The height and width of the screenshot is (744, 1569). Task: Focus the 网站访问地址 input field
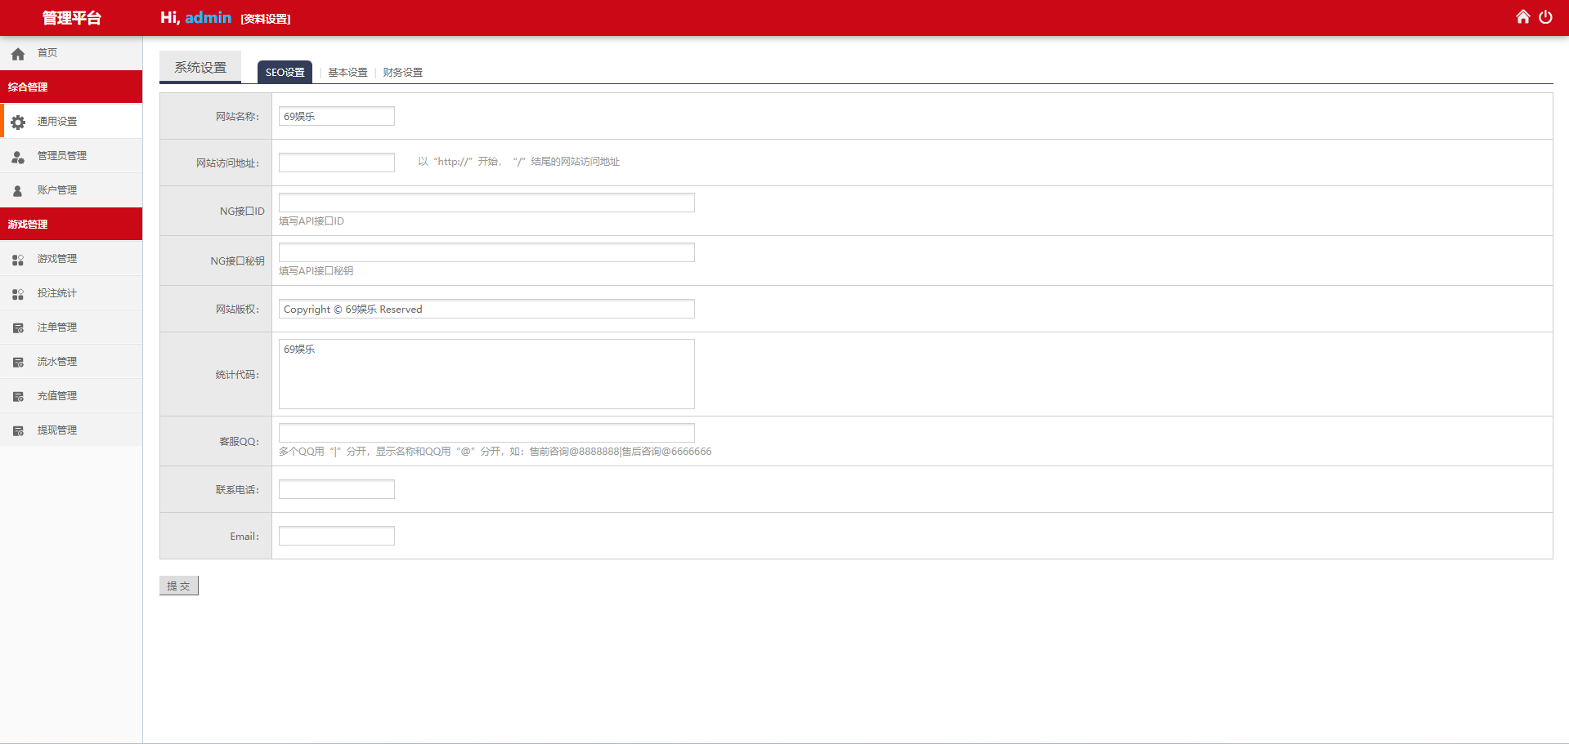pos(337,163)
